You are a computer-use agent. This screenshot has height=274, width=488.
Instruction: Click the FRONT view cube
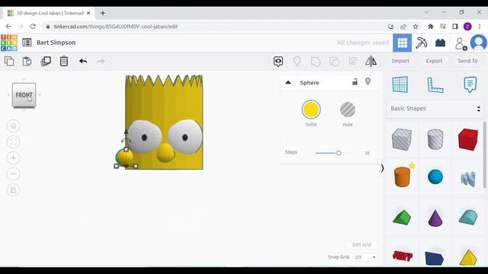24,95
